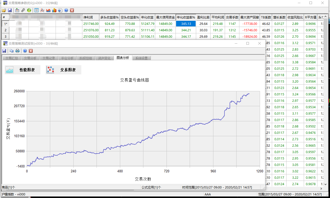Image resolution: width=330 pixels, height=198 pixels.
Task: Click the 交易图表 button
Action: 64,70
